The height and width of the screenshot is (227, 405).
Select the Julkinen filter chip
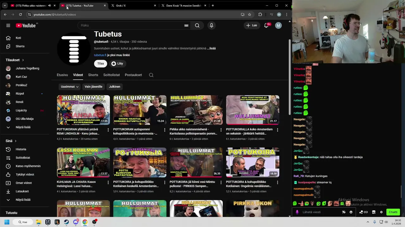tap(115, 87)
